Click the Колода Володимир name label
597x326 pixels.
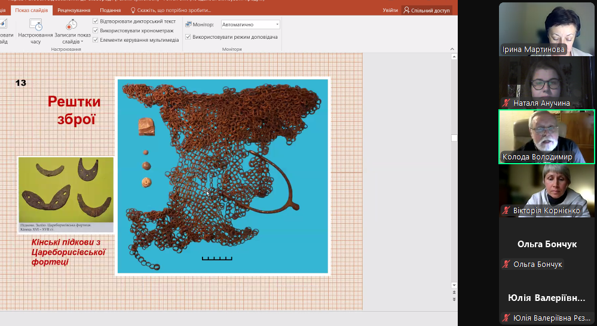(537, 156)
